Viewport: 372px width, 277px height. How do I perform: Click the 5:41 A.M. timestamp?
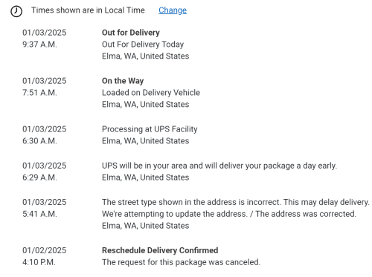tap(39, 214)
